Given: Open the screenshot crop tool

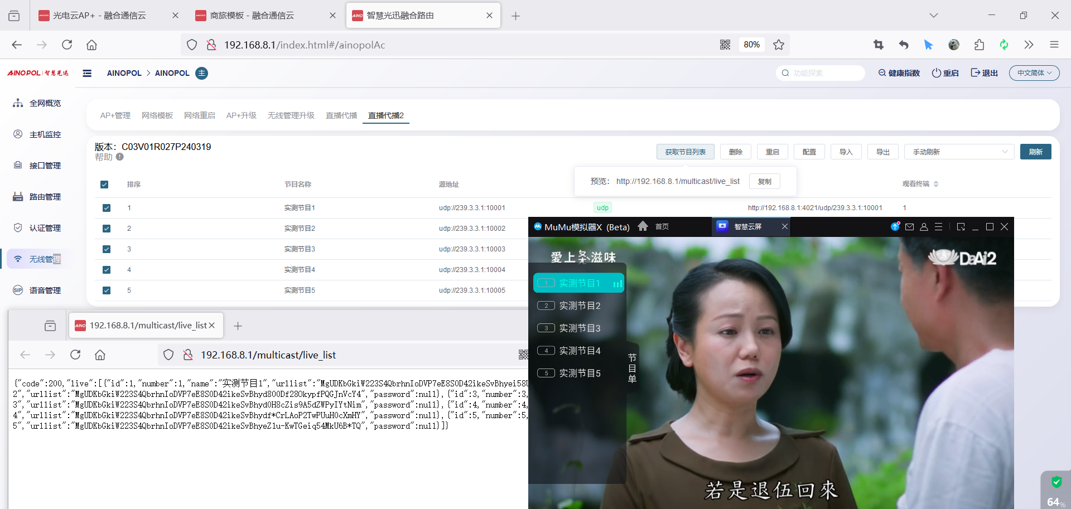Looking at the screenshot, I should 879,45.
